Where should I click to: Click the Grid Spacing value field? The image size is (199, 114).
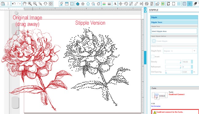click(x=187, y=72)
